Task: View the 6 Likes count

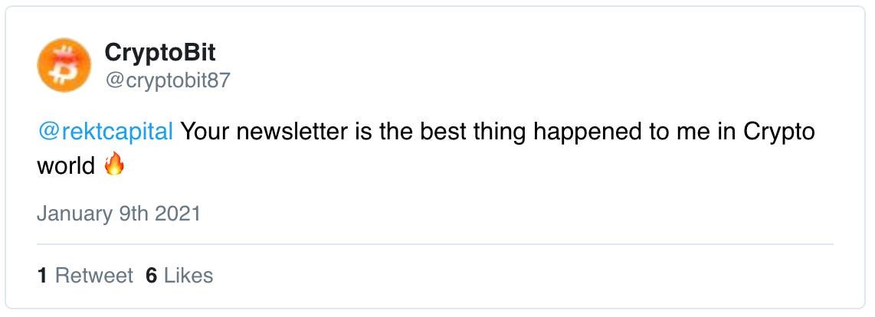Action: [179, 276]
